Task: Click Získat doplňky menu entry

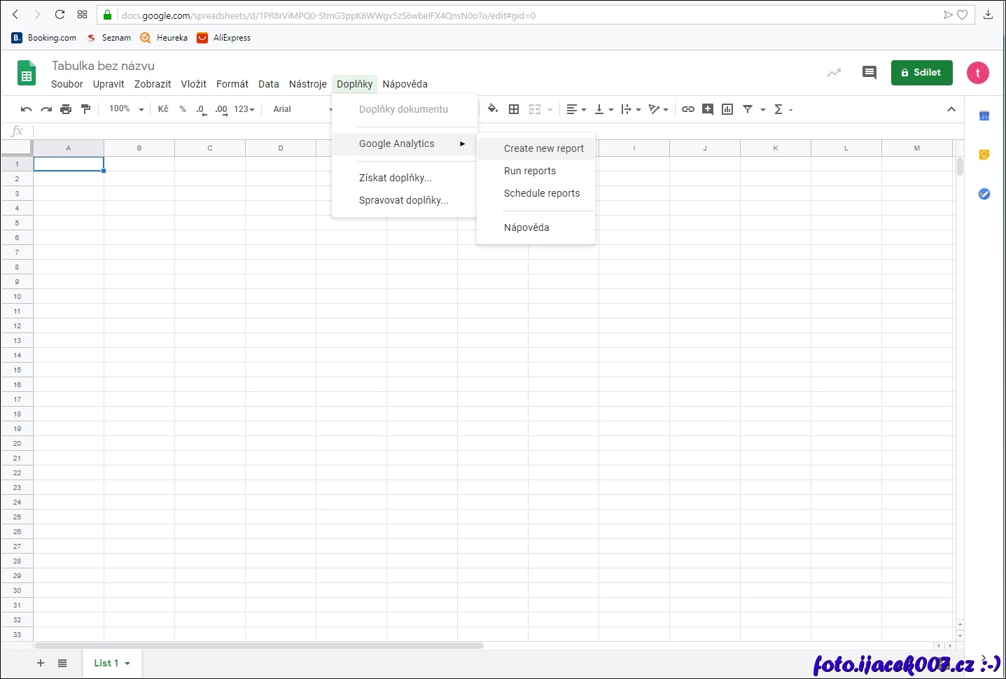Action: (395, 178)
